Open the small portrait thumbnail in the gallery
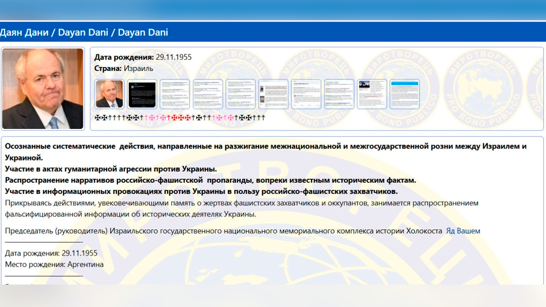546x307 pixels. 109,94
